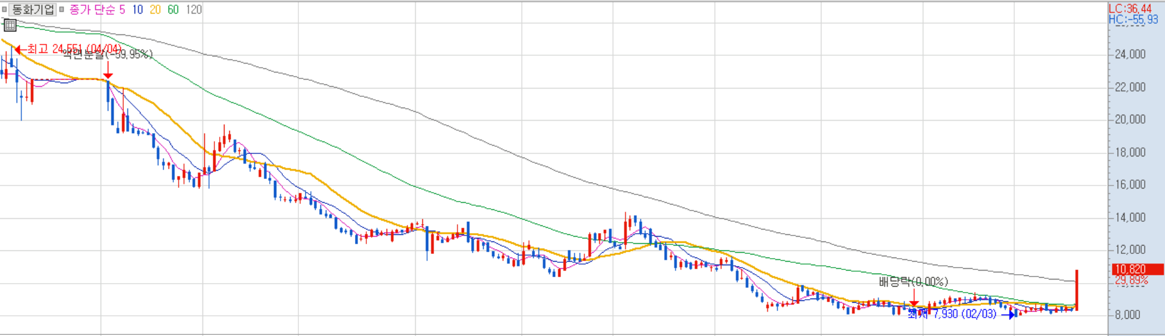1165x336 pixels.
Task: Click the 최고 24,551 (04/04) high marker
Action: [x=68, y=49]
